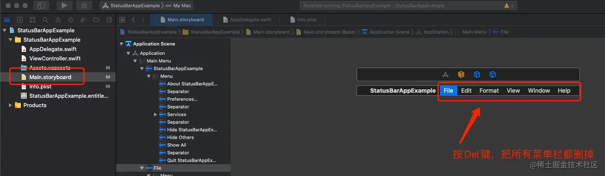This screenshot has width=605, height=176.
Task: Click the Format menu on canvas
Action: pyautogui.click(x=489, y=91)
